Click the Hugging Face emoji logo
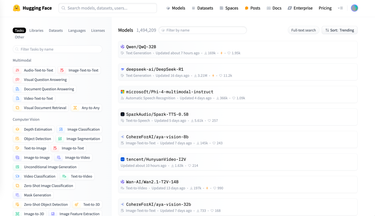The width and height of the screenshot is (375, 216). (16, 8)
